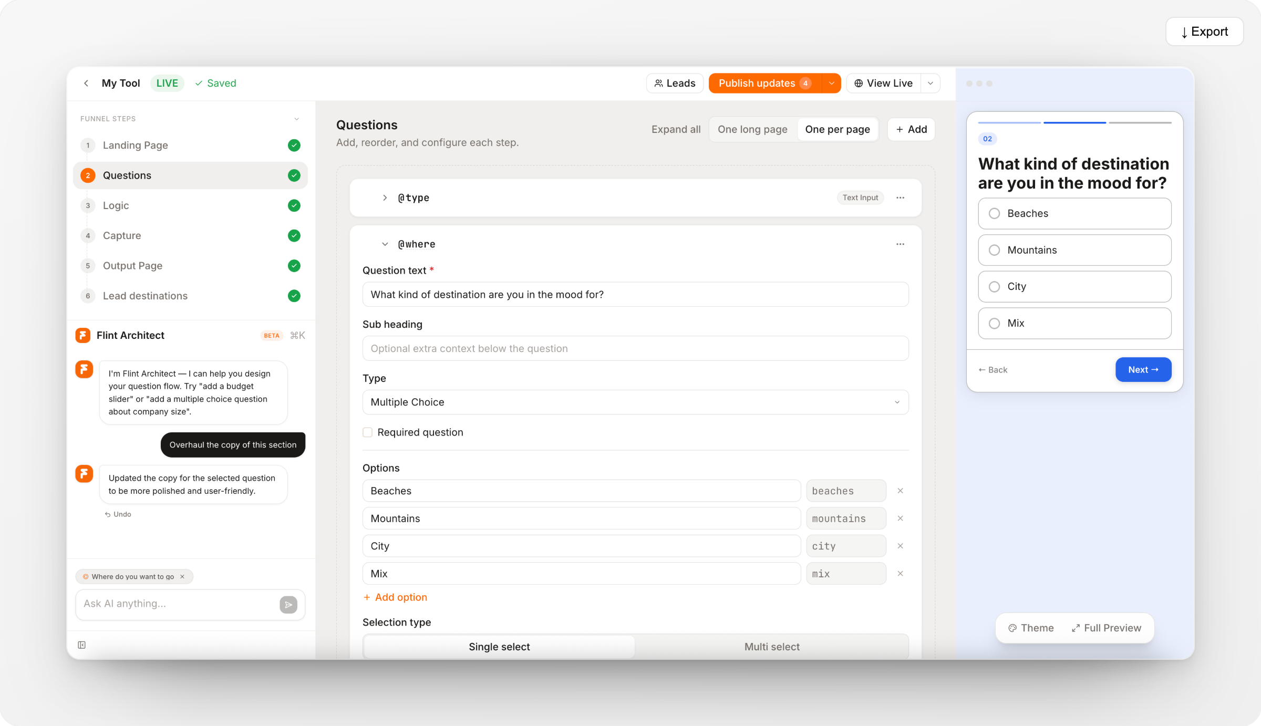
Task: Open more options for @type question
Action: point(900,198)
